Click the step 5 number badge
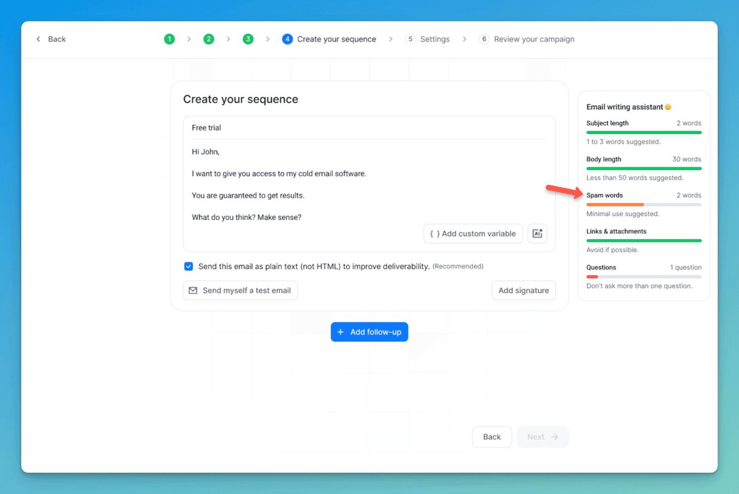739x494 pixels. pos(410,39)
